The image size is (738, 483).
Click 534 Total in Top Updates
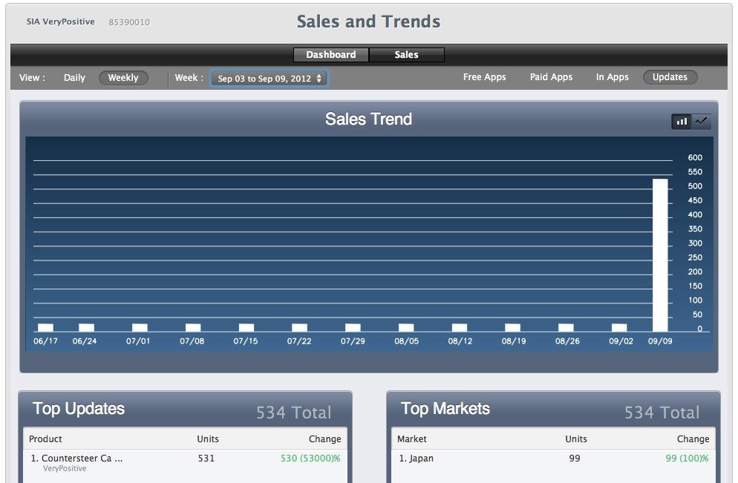[x=294, y=413]
